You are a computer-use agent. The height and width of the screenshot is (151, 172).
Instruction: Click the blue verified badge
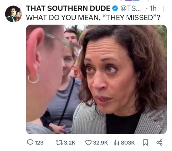(115, 9)
